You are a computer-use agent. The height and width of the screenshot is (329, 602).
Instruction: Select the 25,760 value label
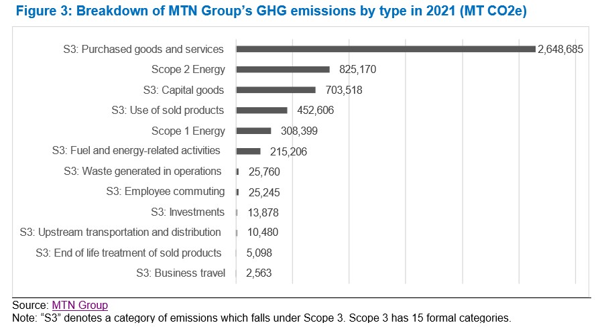point(262,172)
